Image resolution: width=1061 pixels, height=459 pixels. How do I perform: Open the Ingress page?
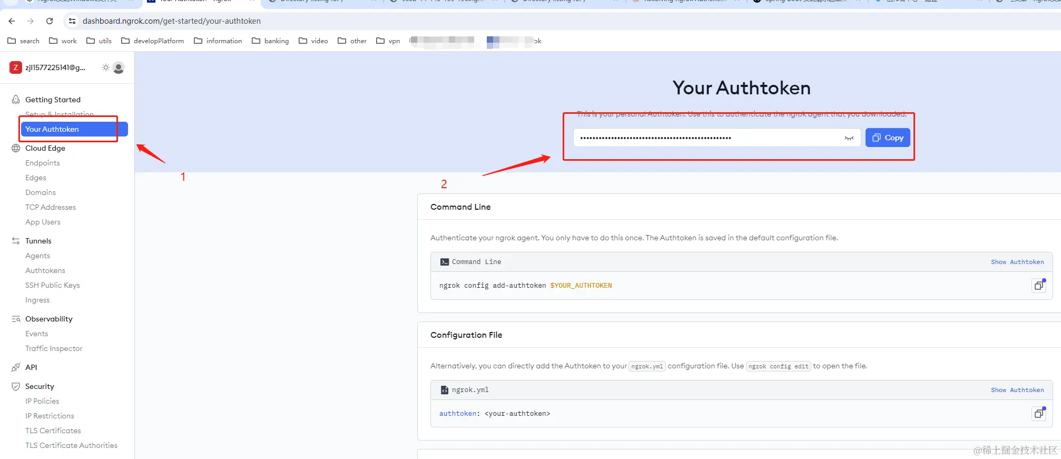[x=37, y=300]
